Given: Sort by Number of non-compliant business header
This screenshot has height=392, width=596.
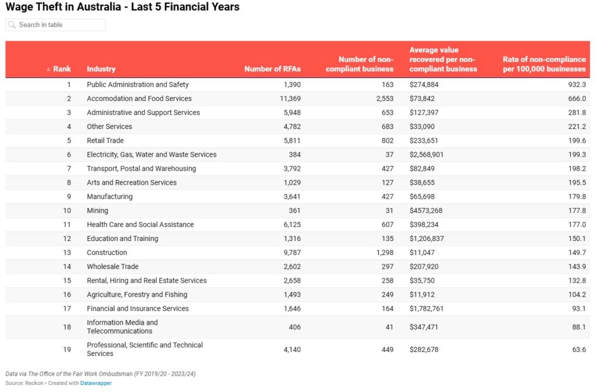Looking at the screenshot, I should click(359, 64).
